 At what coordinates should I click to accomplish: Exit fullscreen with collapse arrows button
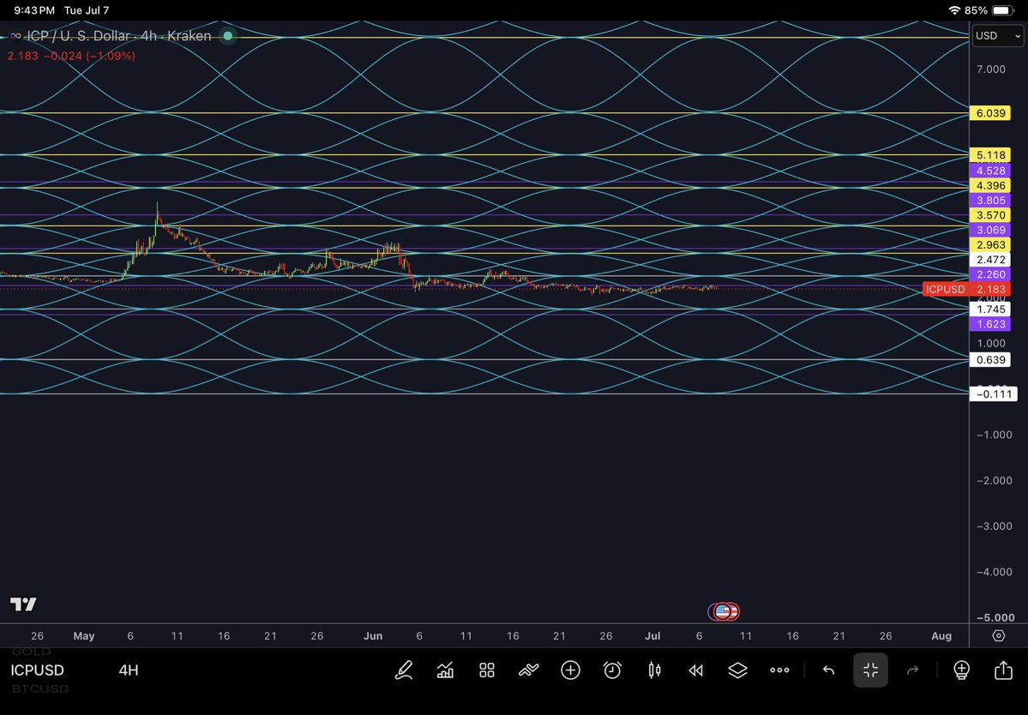870,670
